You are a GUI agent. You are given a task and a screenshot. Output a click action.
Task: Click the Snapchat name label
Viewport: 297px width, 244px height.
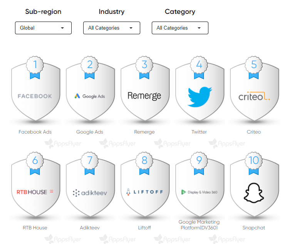tap(253, 228)
